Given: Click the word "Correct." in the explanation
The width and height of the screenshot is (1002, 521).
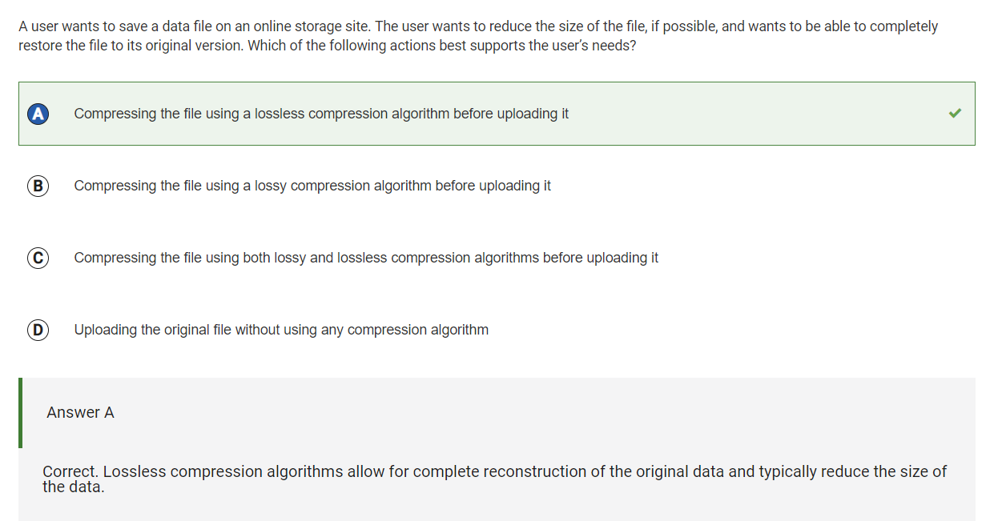Looking at the screenshot, I should [70, 471].
